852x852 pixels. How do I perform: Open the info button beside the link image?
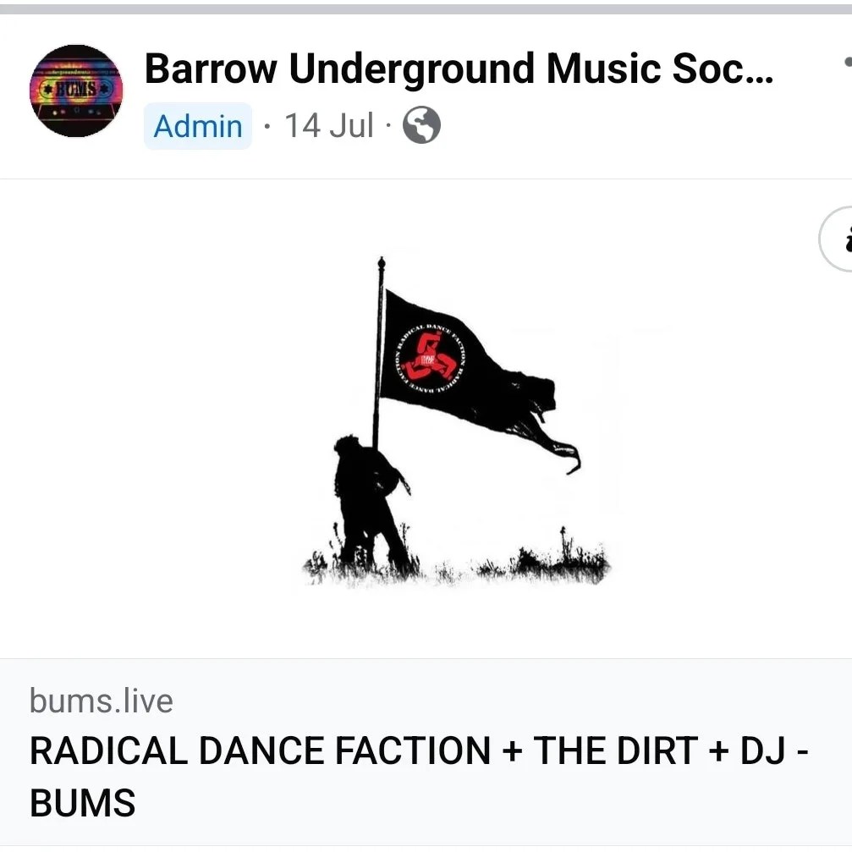click(x=837, y=239)
